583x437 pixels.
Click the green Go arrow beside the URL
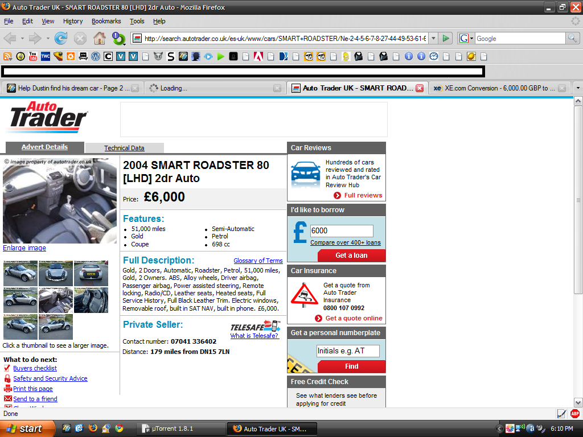coord(445,38)
